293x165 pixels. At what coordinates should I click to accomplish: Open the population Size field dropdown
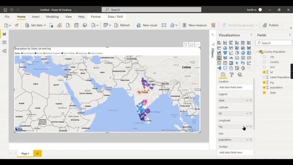pyautogui.click(x=247, y=139)
